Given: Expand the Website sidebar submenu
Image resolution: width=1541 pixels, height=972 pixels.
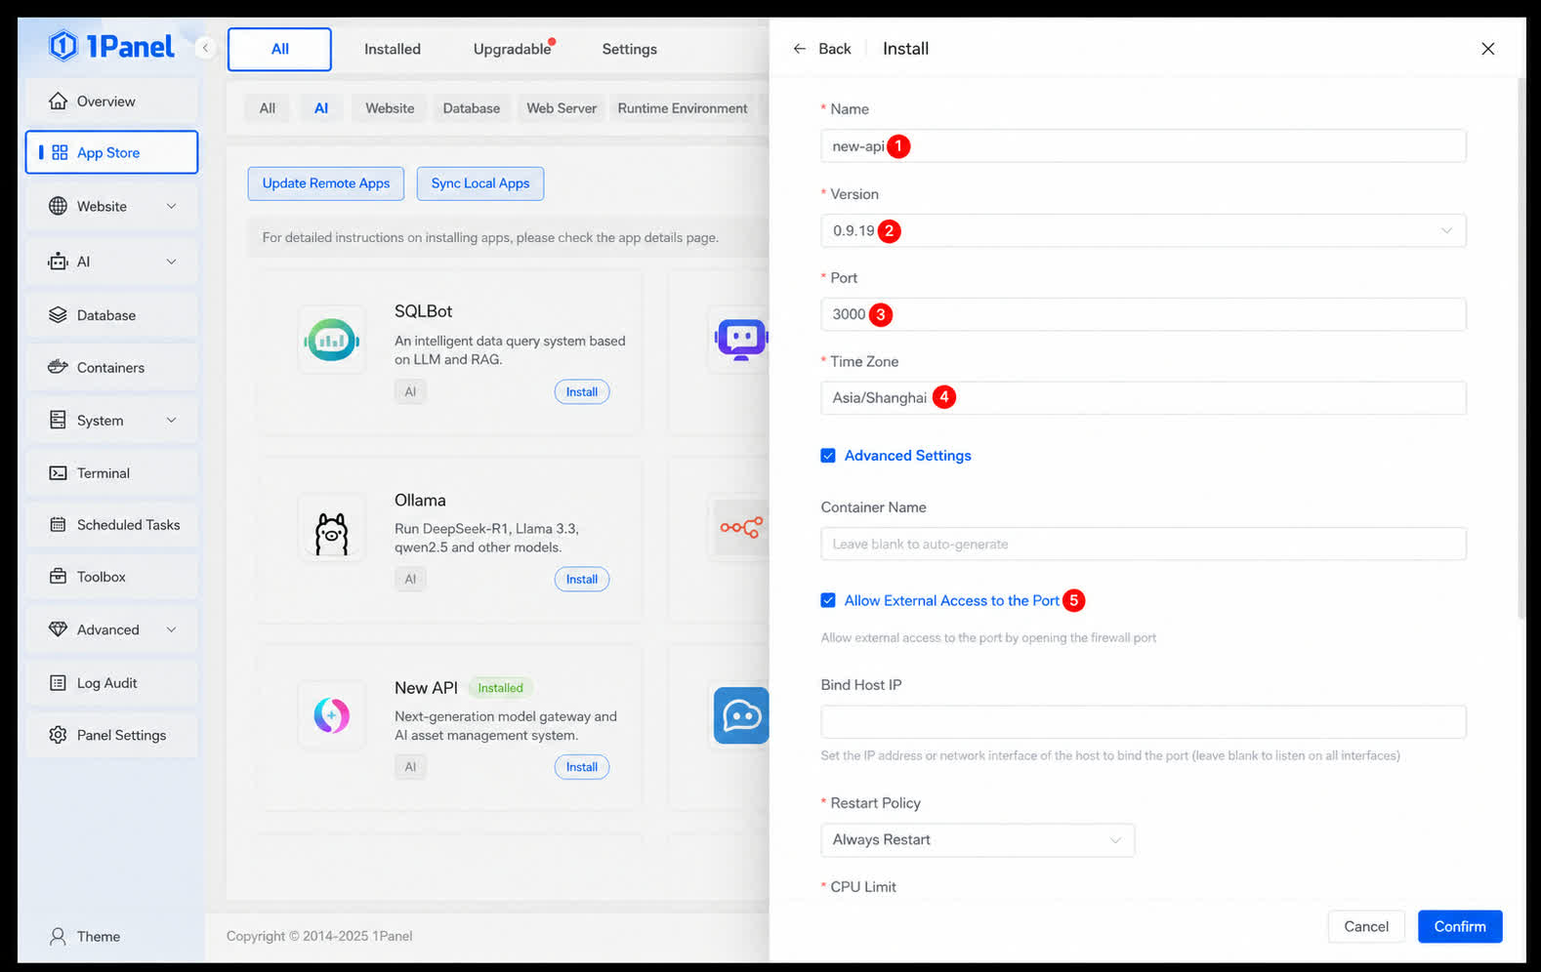Looking at the screenshot, I should coord(172,206).
